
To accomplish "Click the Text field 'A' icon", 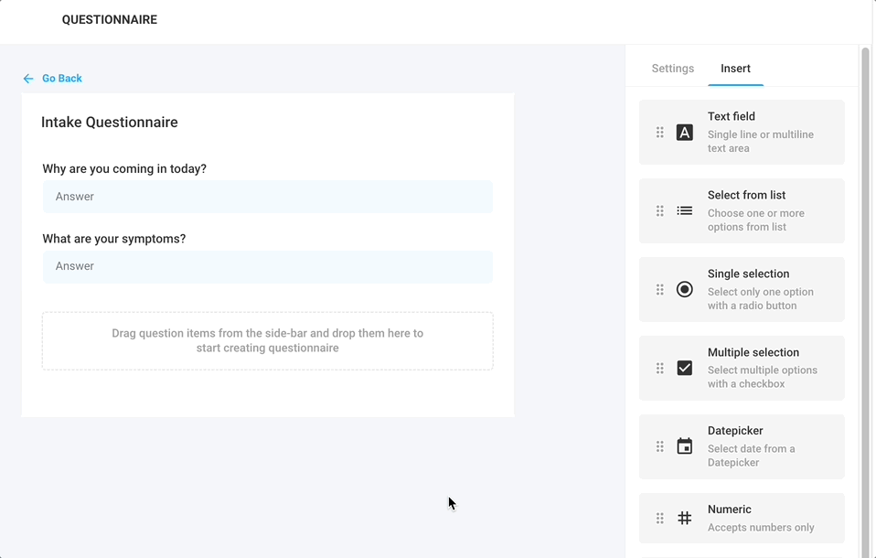I will [x=684, y=133].
